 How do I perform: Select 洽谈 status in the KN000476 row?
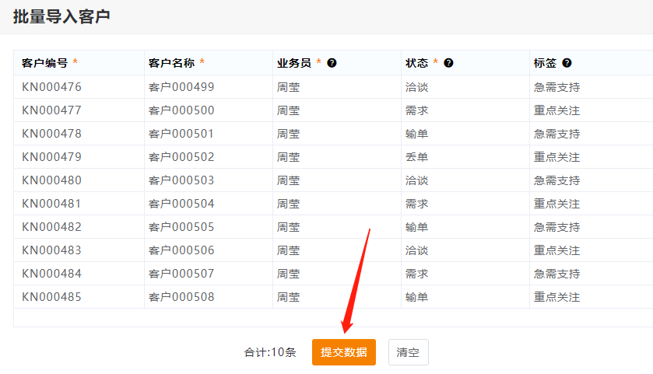416,87
